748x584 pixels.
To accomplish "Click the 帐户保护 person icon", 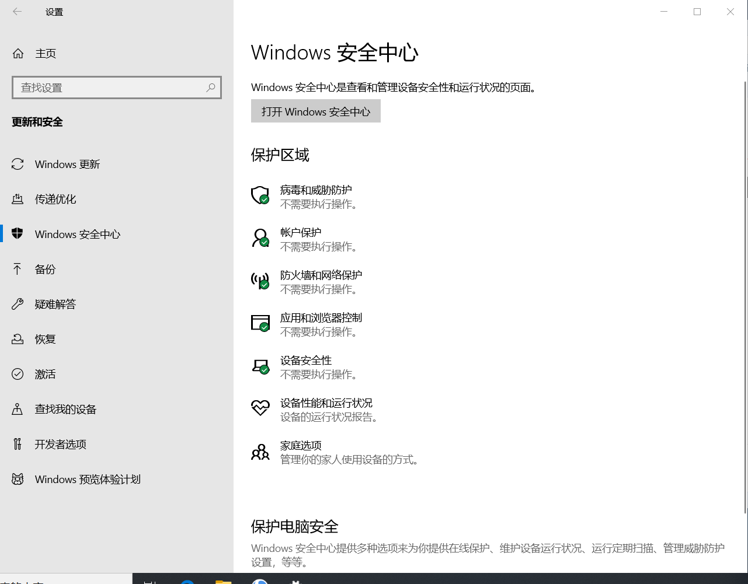I will click(x=260, y=238).
